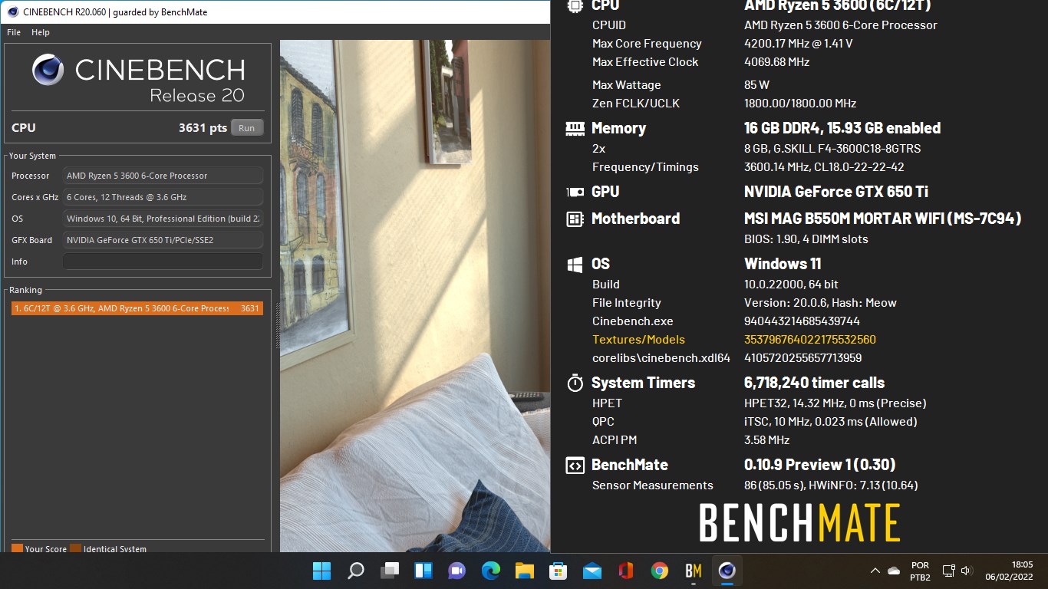The width and height of the screenshot is (1048, 589).
Task: Launch Microsoft Edge from the taskbar
Action: (491, 571)
